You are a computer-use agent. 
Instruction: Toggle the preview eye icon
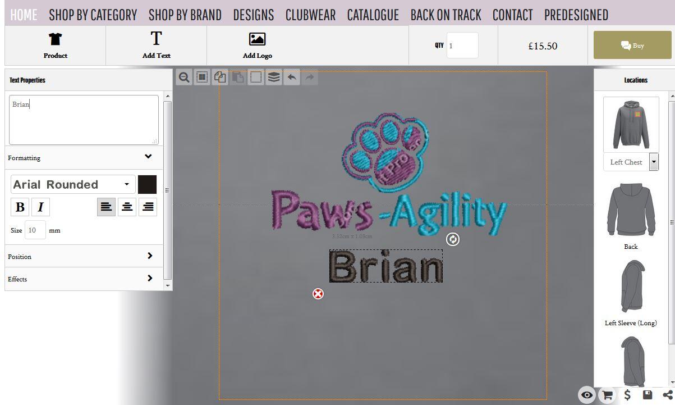(586, 395)
